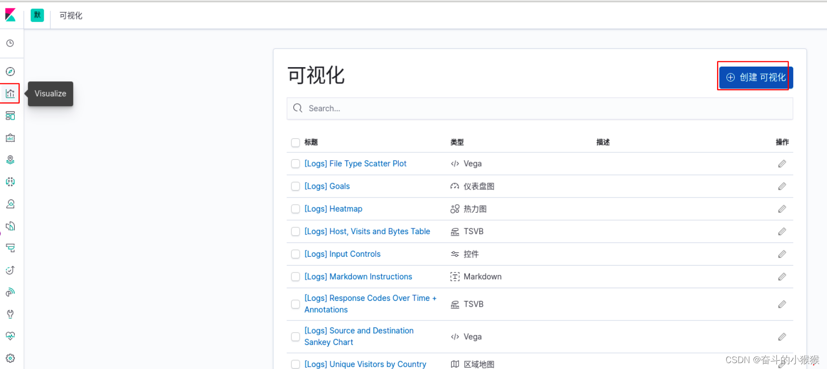Check the [Logs] File Type Scatter Plot row

click(x=295, y=164)
